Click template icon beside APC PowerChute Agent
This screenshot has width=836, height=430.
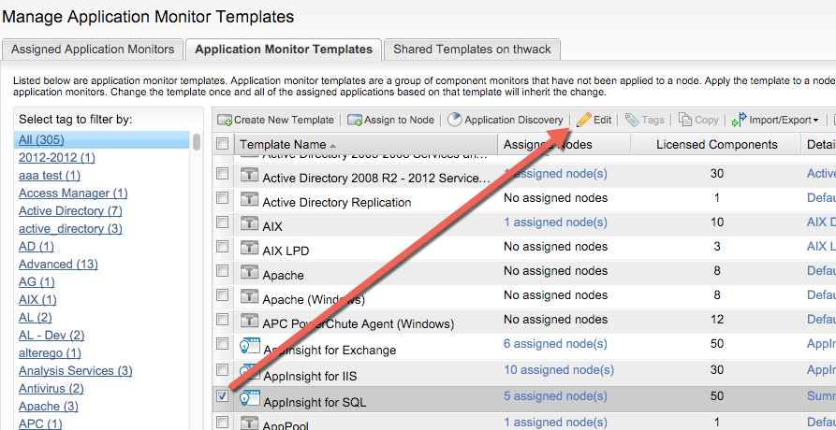point(249,320)
